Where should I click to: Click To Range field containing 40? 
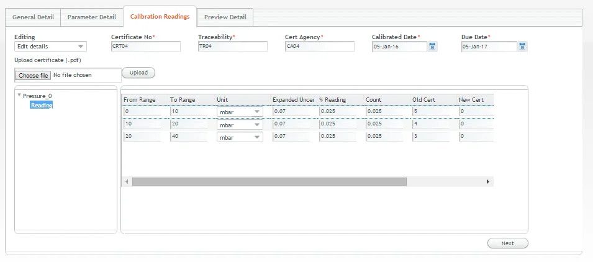[x=189, y=136]
